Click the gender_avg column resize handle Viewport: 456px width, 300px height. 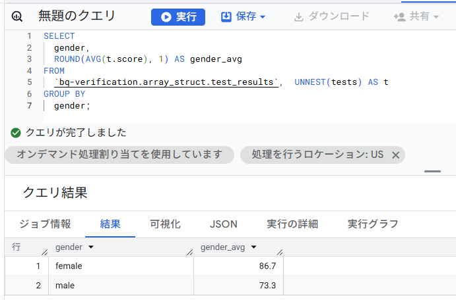(278, 252)
